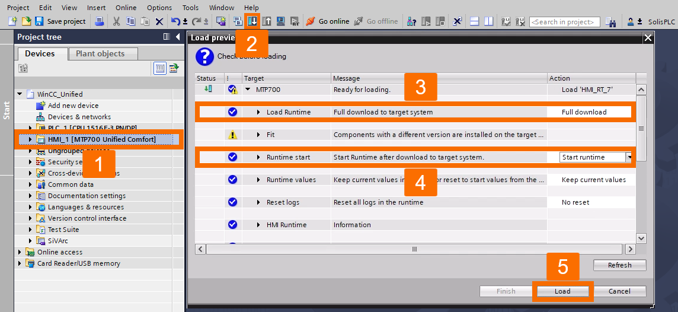
Task: Open the Edit menu
Action: tap(45, 7)
